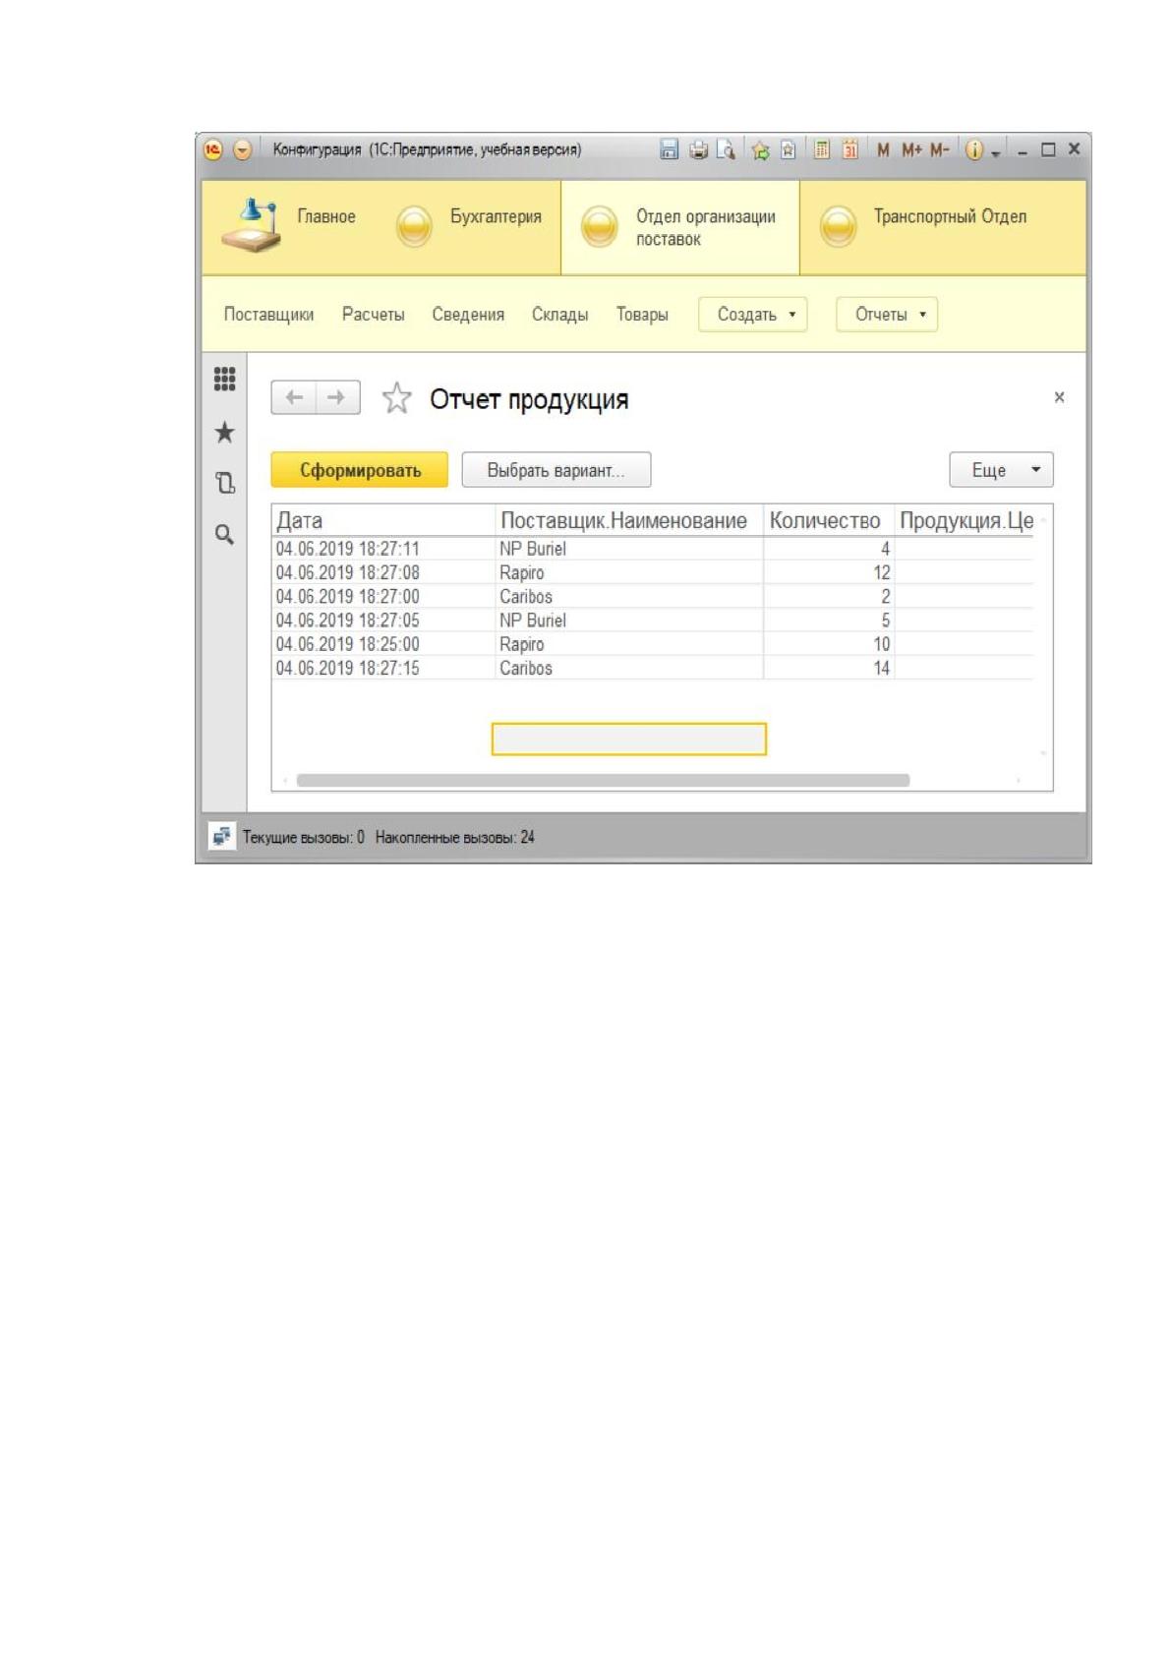The width and height of the screenshot is (1171, 1656).
Task: Open the Еще dropdown menu
Action: tap(1001, 470)
